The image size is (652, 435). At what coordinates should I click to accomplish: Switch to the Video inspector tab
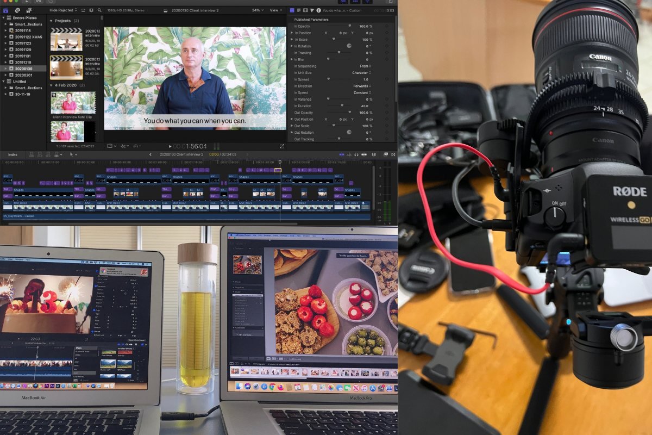tap(305, 10)
